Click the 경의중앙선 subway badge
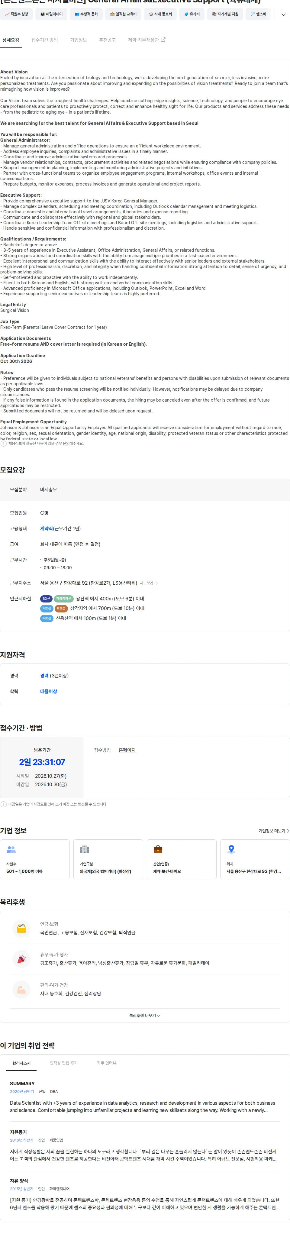Image resolution: width=290 pixels, height=1234 pixels. coord(63,599)
